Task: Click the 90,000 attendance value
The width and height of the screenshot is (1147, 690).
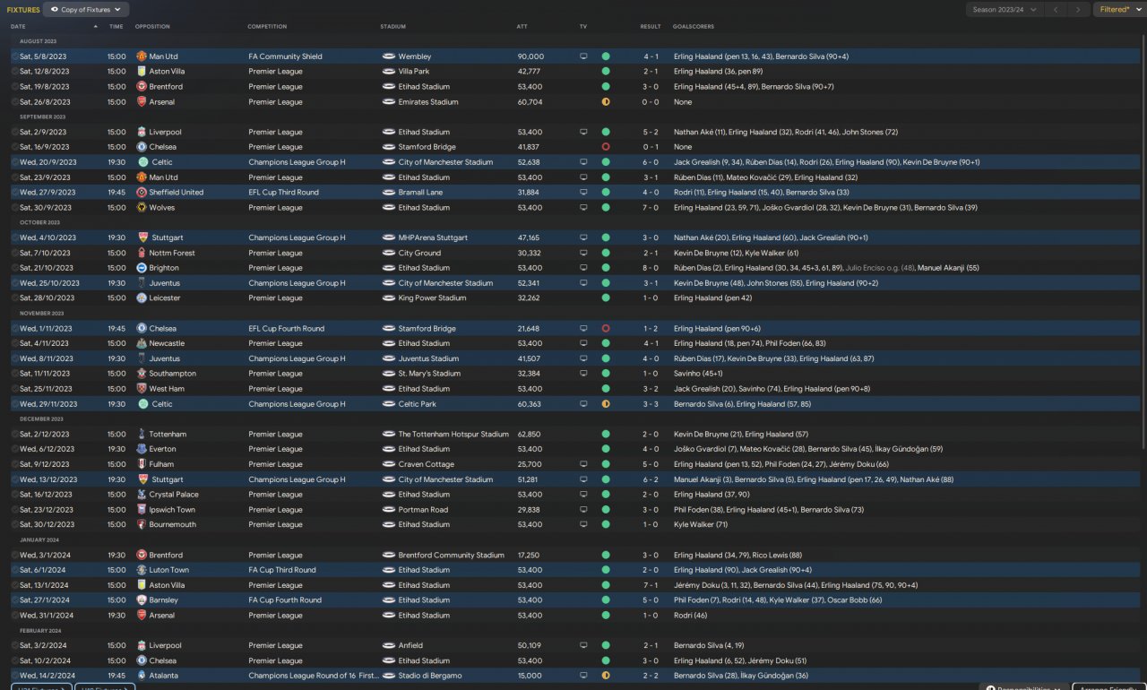Action: pos(530,56)
